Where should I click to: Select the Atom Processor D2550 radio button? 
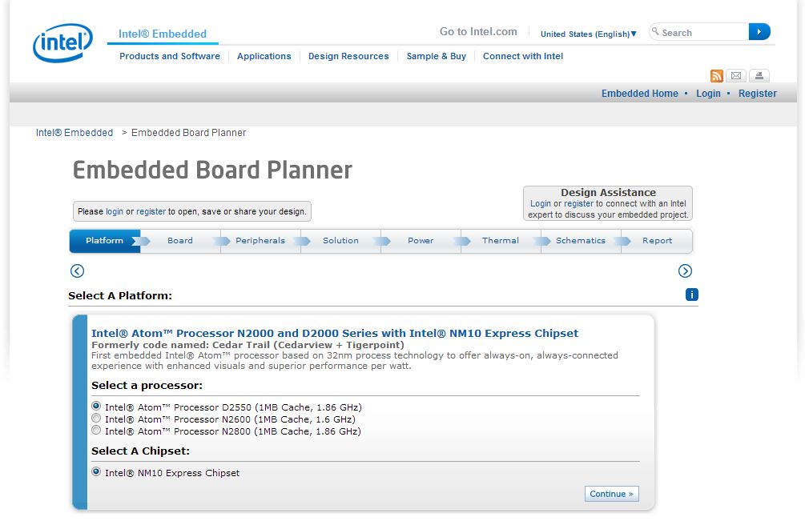pyautogui.click(x=96, y=405)
